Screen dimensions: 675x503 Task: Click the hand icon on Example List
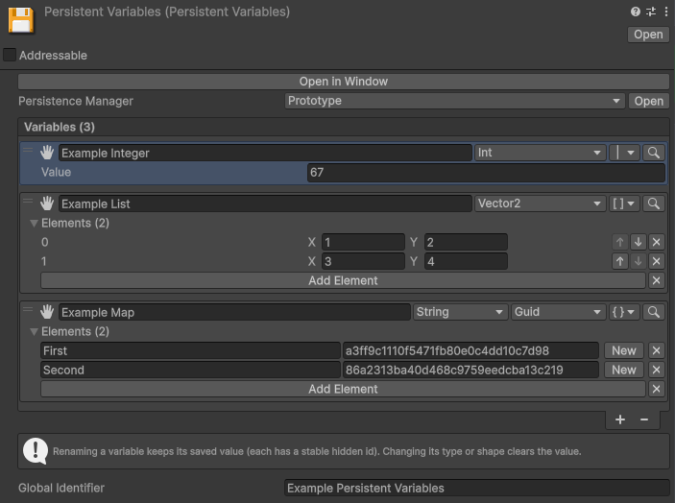click(x=47, y=204)
